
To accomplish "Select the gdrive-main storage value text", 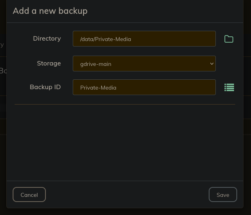I will [x=96, y=64].
